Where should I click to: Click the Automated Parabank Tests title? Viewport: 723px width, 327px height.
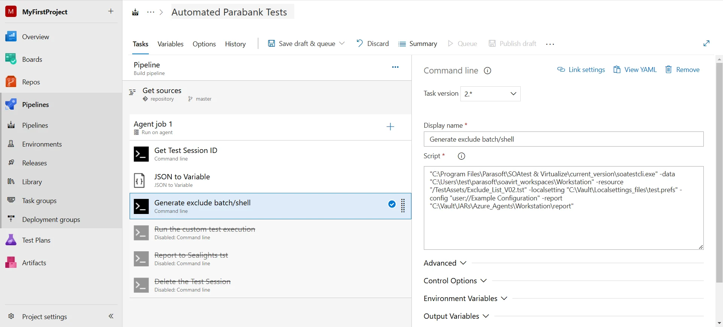[x=229, y=12]
